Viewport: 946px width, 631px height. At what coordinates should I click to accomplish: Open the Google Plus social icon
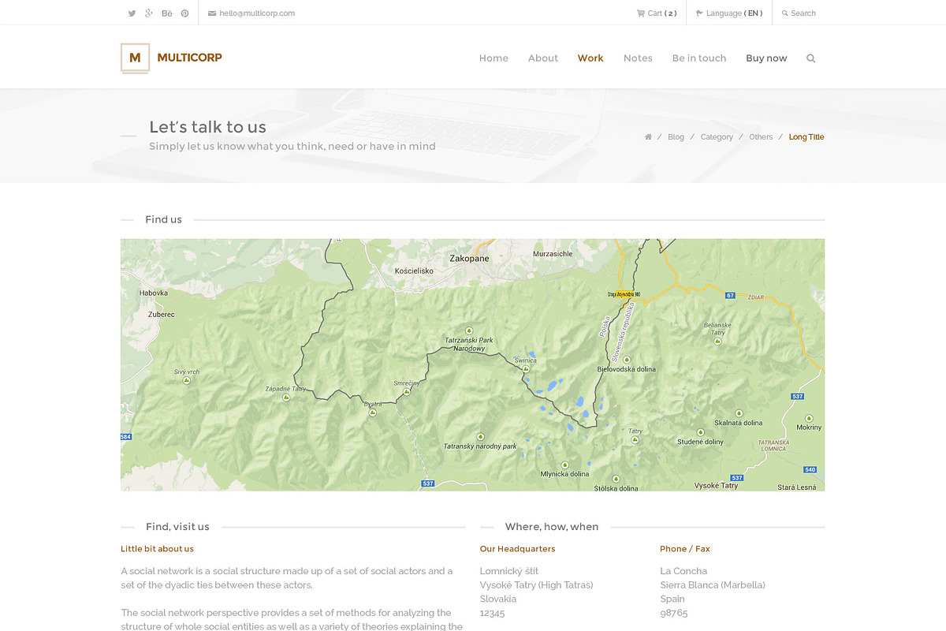tap(148, 13)
